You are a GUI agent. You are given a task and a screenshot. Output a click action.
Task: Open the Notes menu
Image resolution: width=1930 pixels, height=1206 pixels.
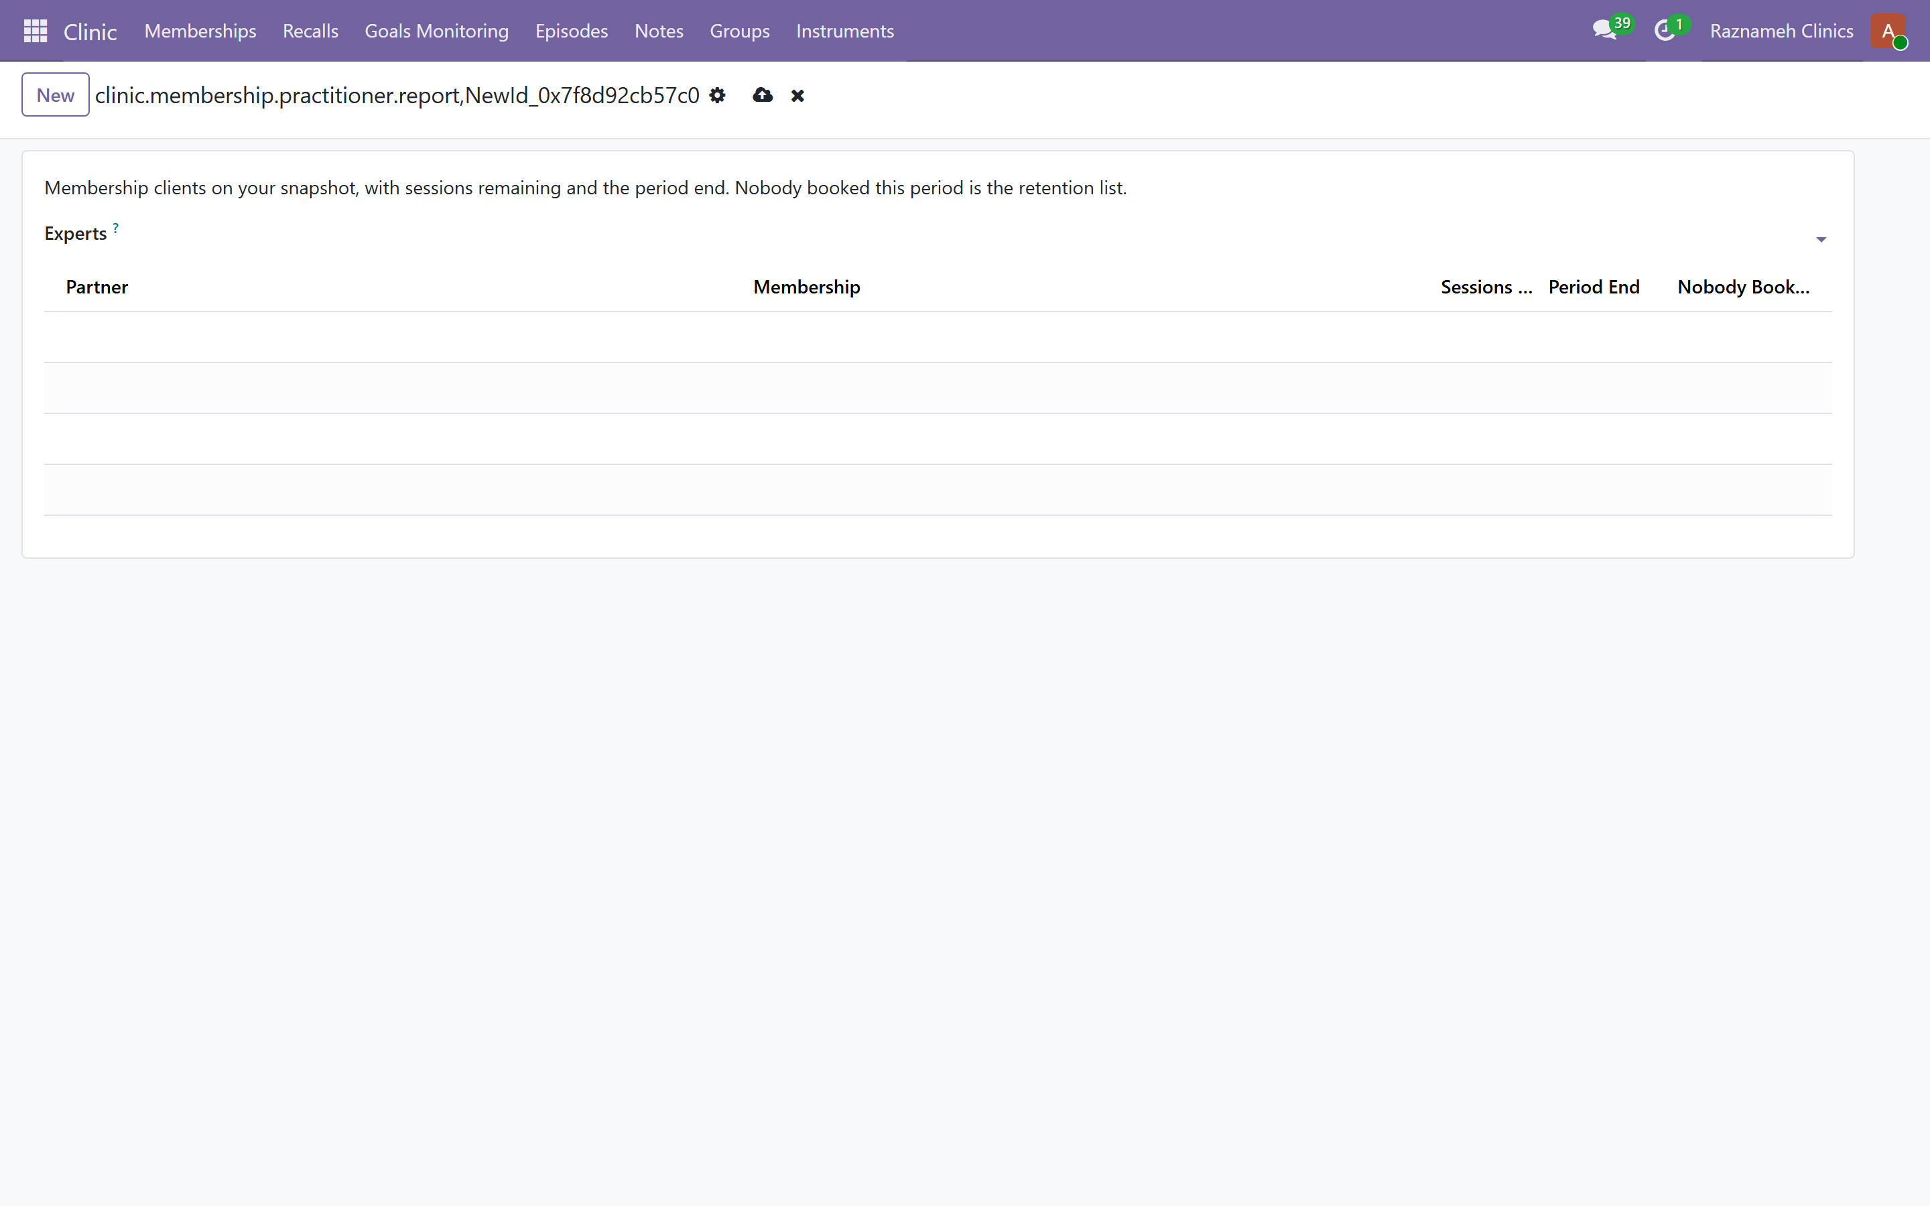pos(659,31)
